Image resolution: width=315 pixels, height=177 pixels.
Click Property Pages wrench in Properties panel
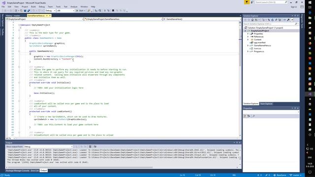(x=253, y=116)
